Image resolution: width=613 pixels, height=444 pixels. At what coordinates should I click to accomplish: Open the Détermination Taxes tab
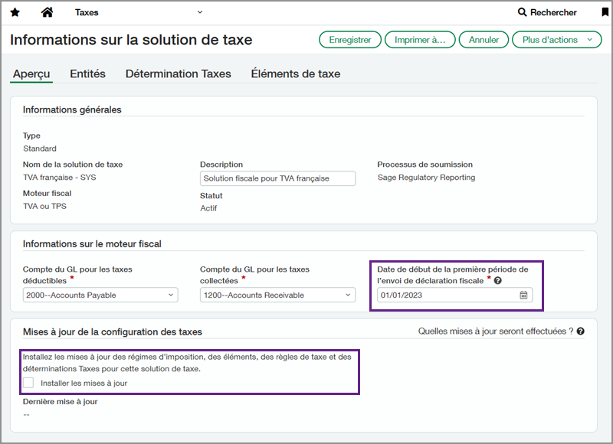(x=179, y=73)
